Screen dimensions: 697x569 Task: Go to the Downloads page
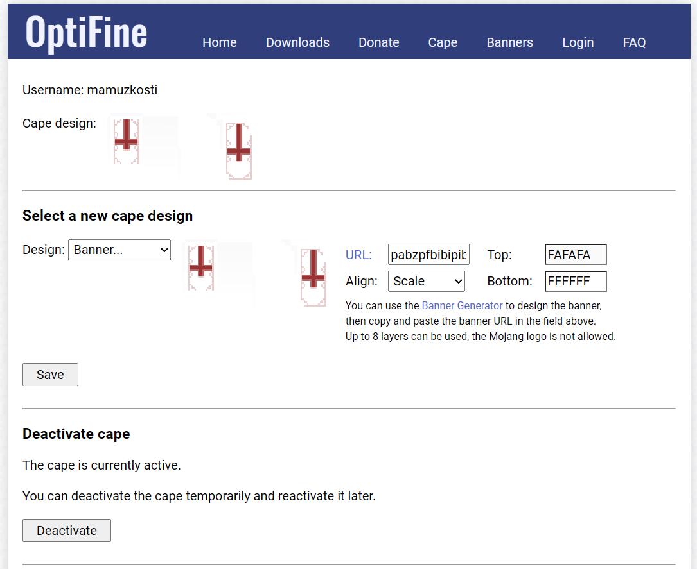[x=297, y=42]
